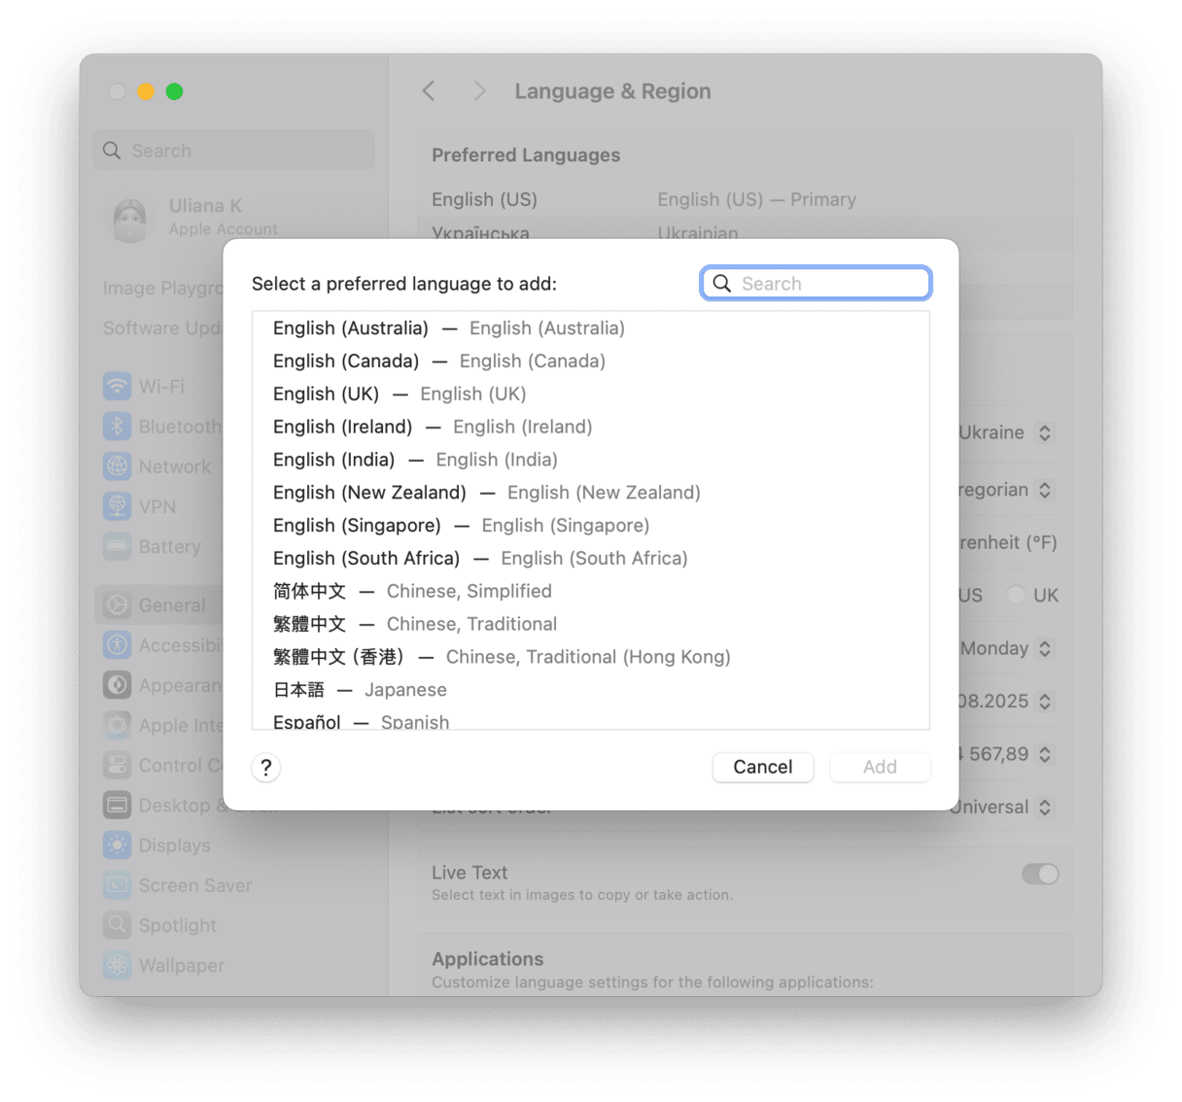This screenshot has height=1102, width=1182.
Task: Select 繁體中文 Chinese, Traditional row
Action: pos(591,625)
